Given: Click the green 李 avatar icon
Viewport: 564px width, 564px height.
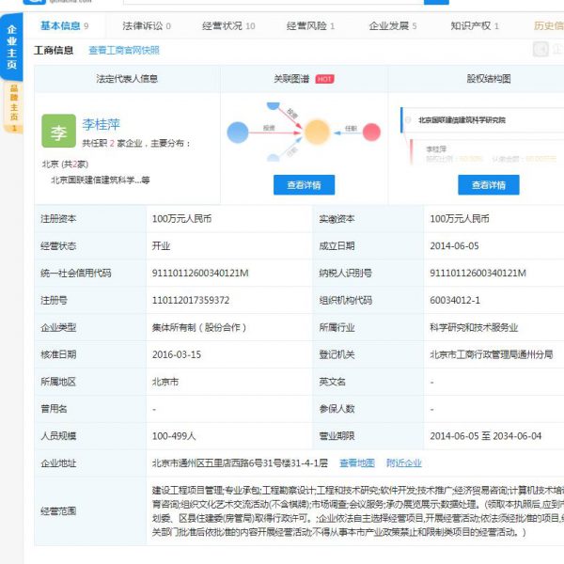Looking at the screenshot, I should (x=58, y=131).
